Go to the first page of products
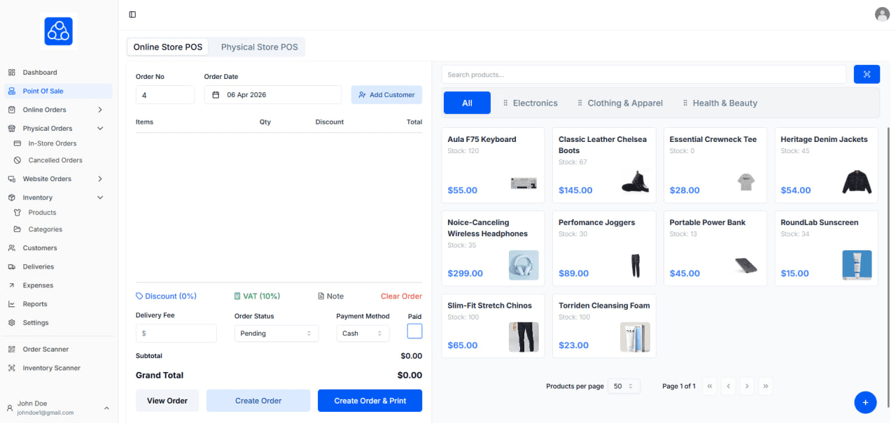 [x=709, y=386]
